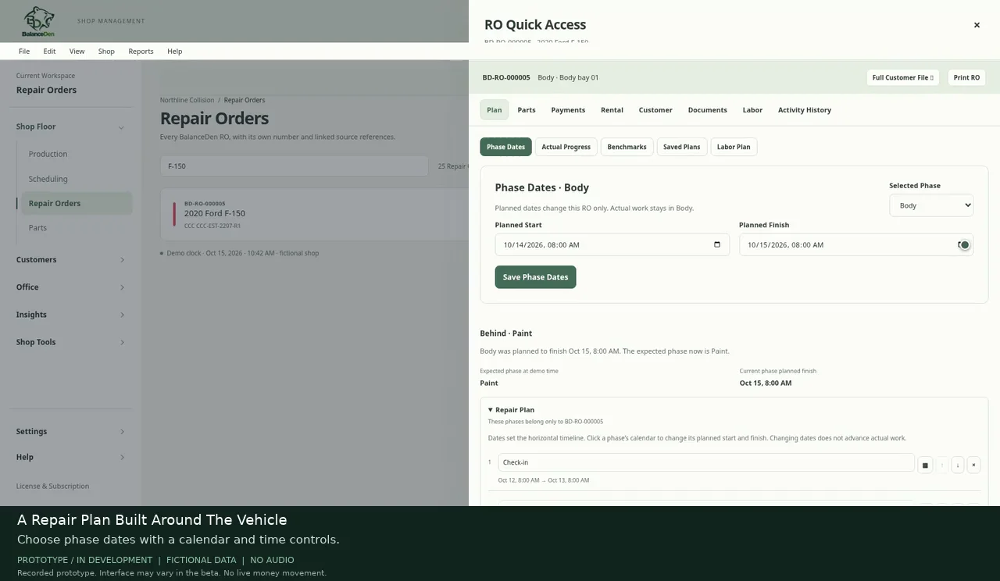
Task: Open the Shop menu
Action: click(x=106, y=51)
